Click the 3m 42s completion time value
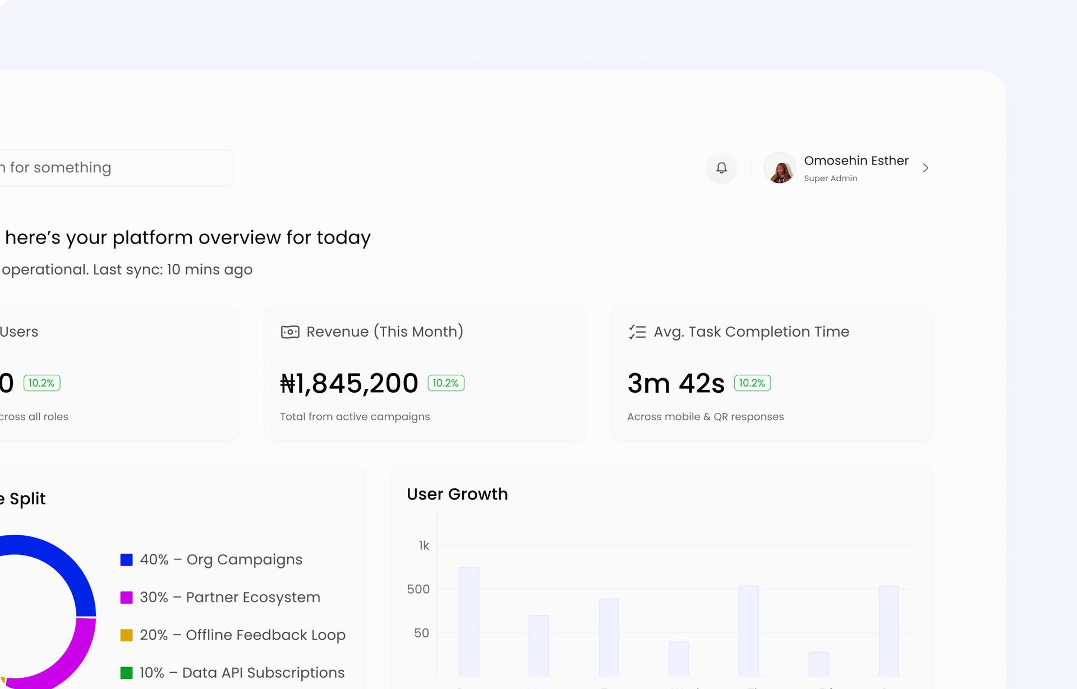The height and width of the screenshot is (689, 1077). tap(676, 383)
